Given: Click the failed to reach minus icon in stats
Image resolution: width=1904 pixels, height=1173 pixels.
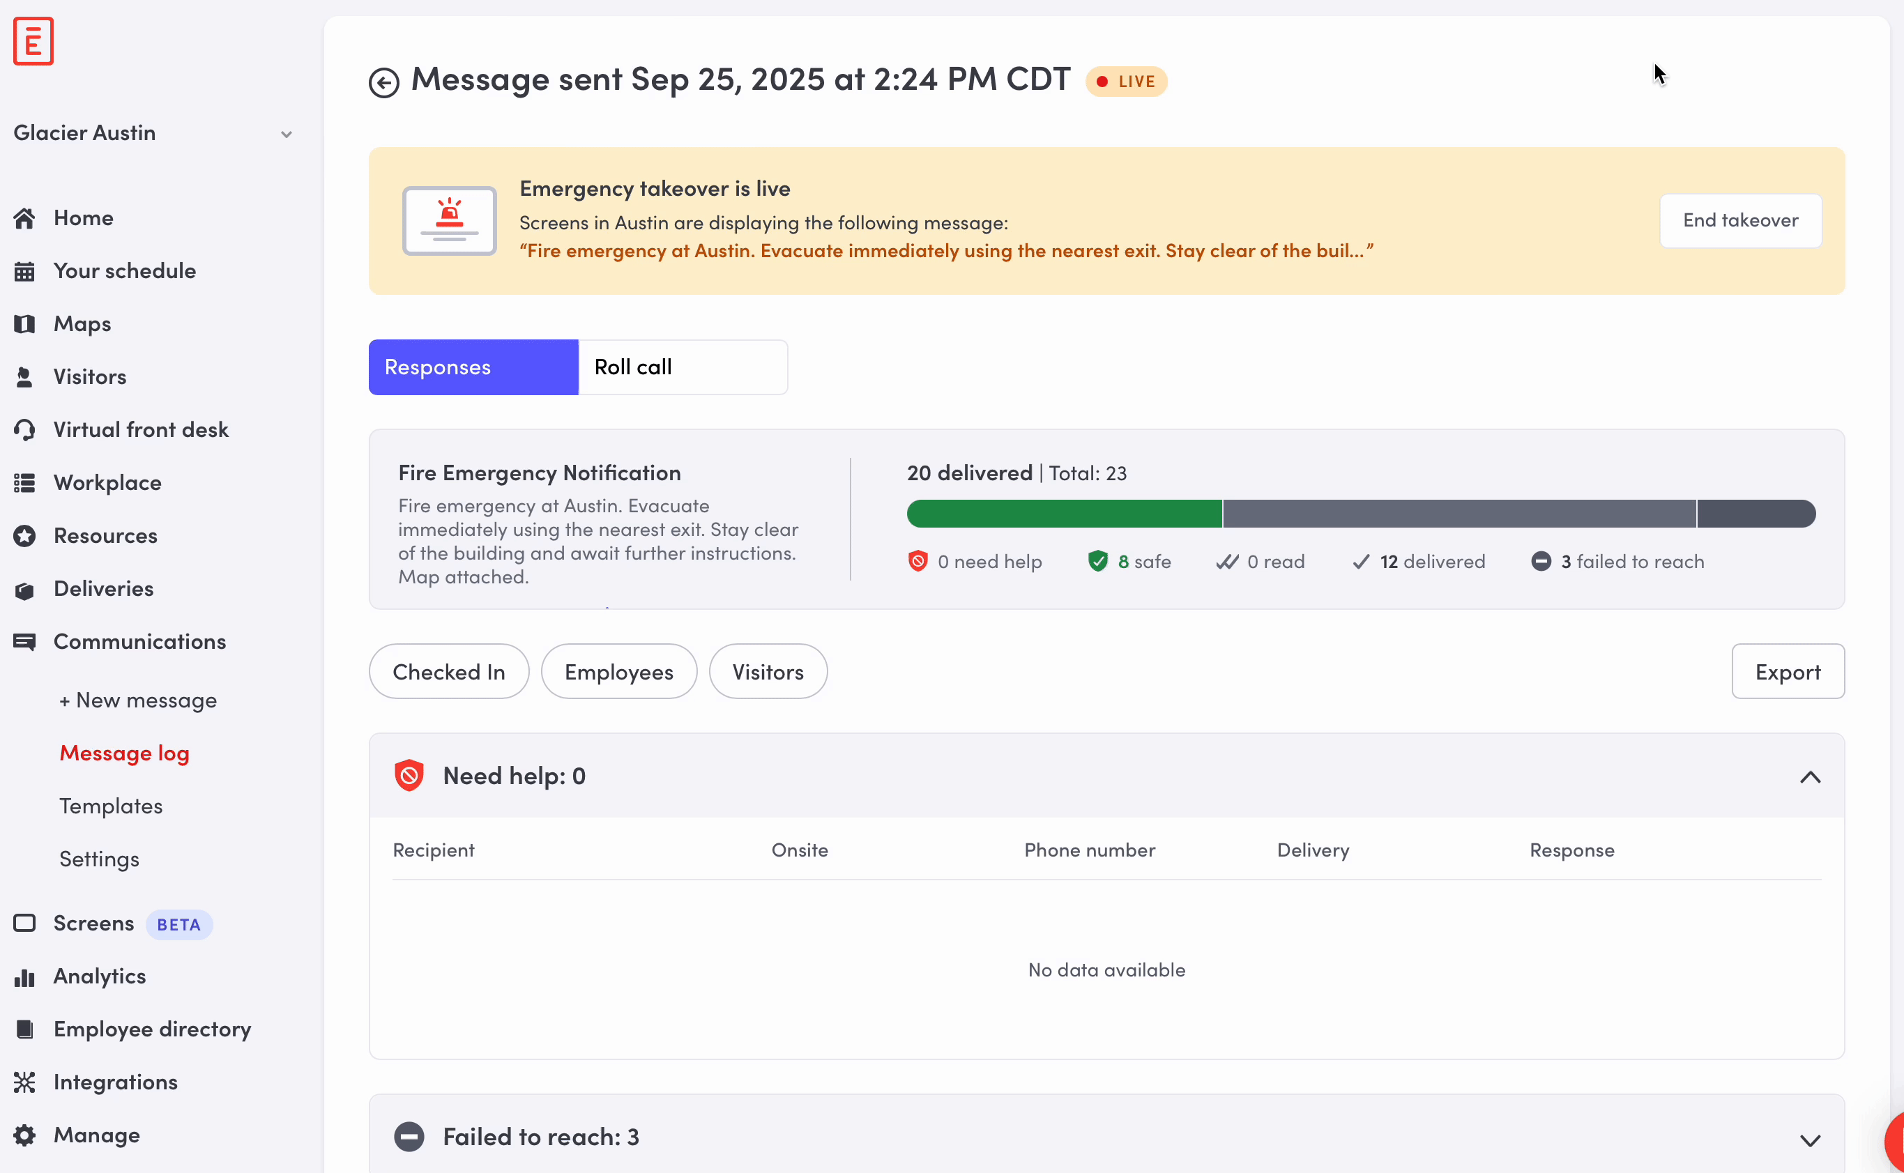Looking at the screenshot, I should (x=1541, y=561).
